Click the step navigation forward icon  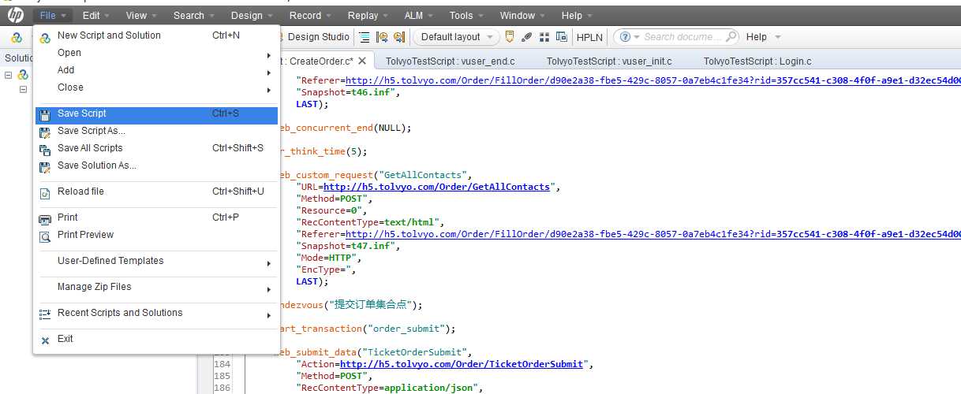[x=399, y=37]
